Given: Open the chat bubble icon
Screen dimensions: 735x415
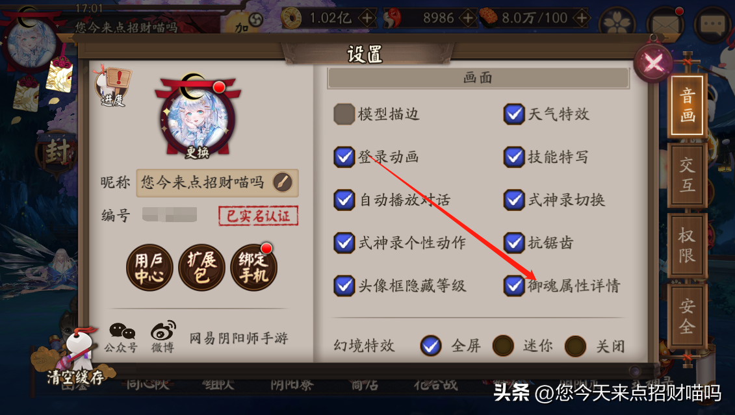Looking at the screenshot, I should pos(712,23).
